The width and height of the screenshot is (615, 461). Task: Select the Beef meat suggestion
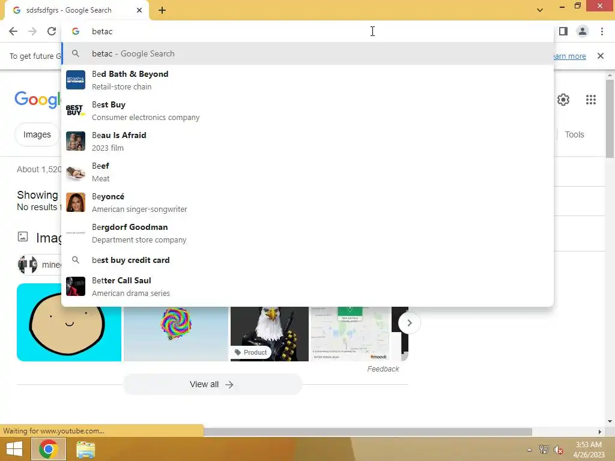tap(307, 172)
